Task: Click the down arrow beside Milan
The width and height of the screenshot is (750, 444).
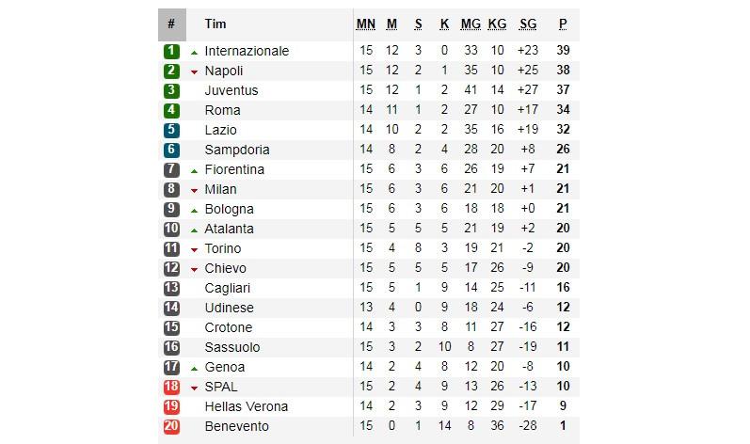Action: click(x=194, y=190)
